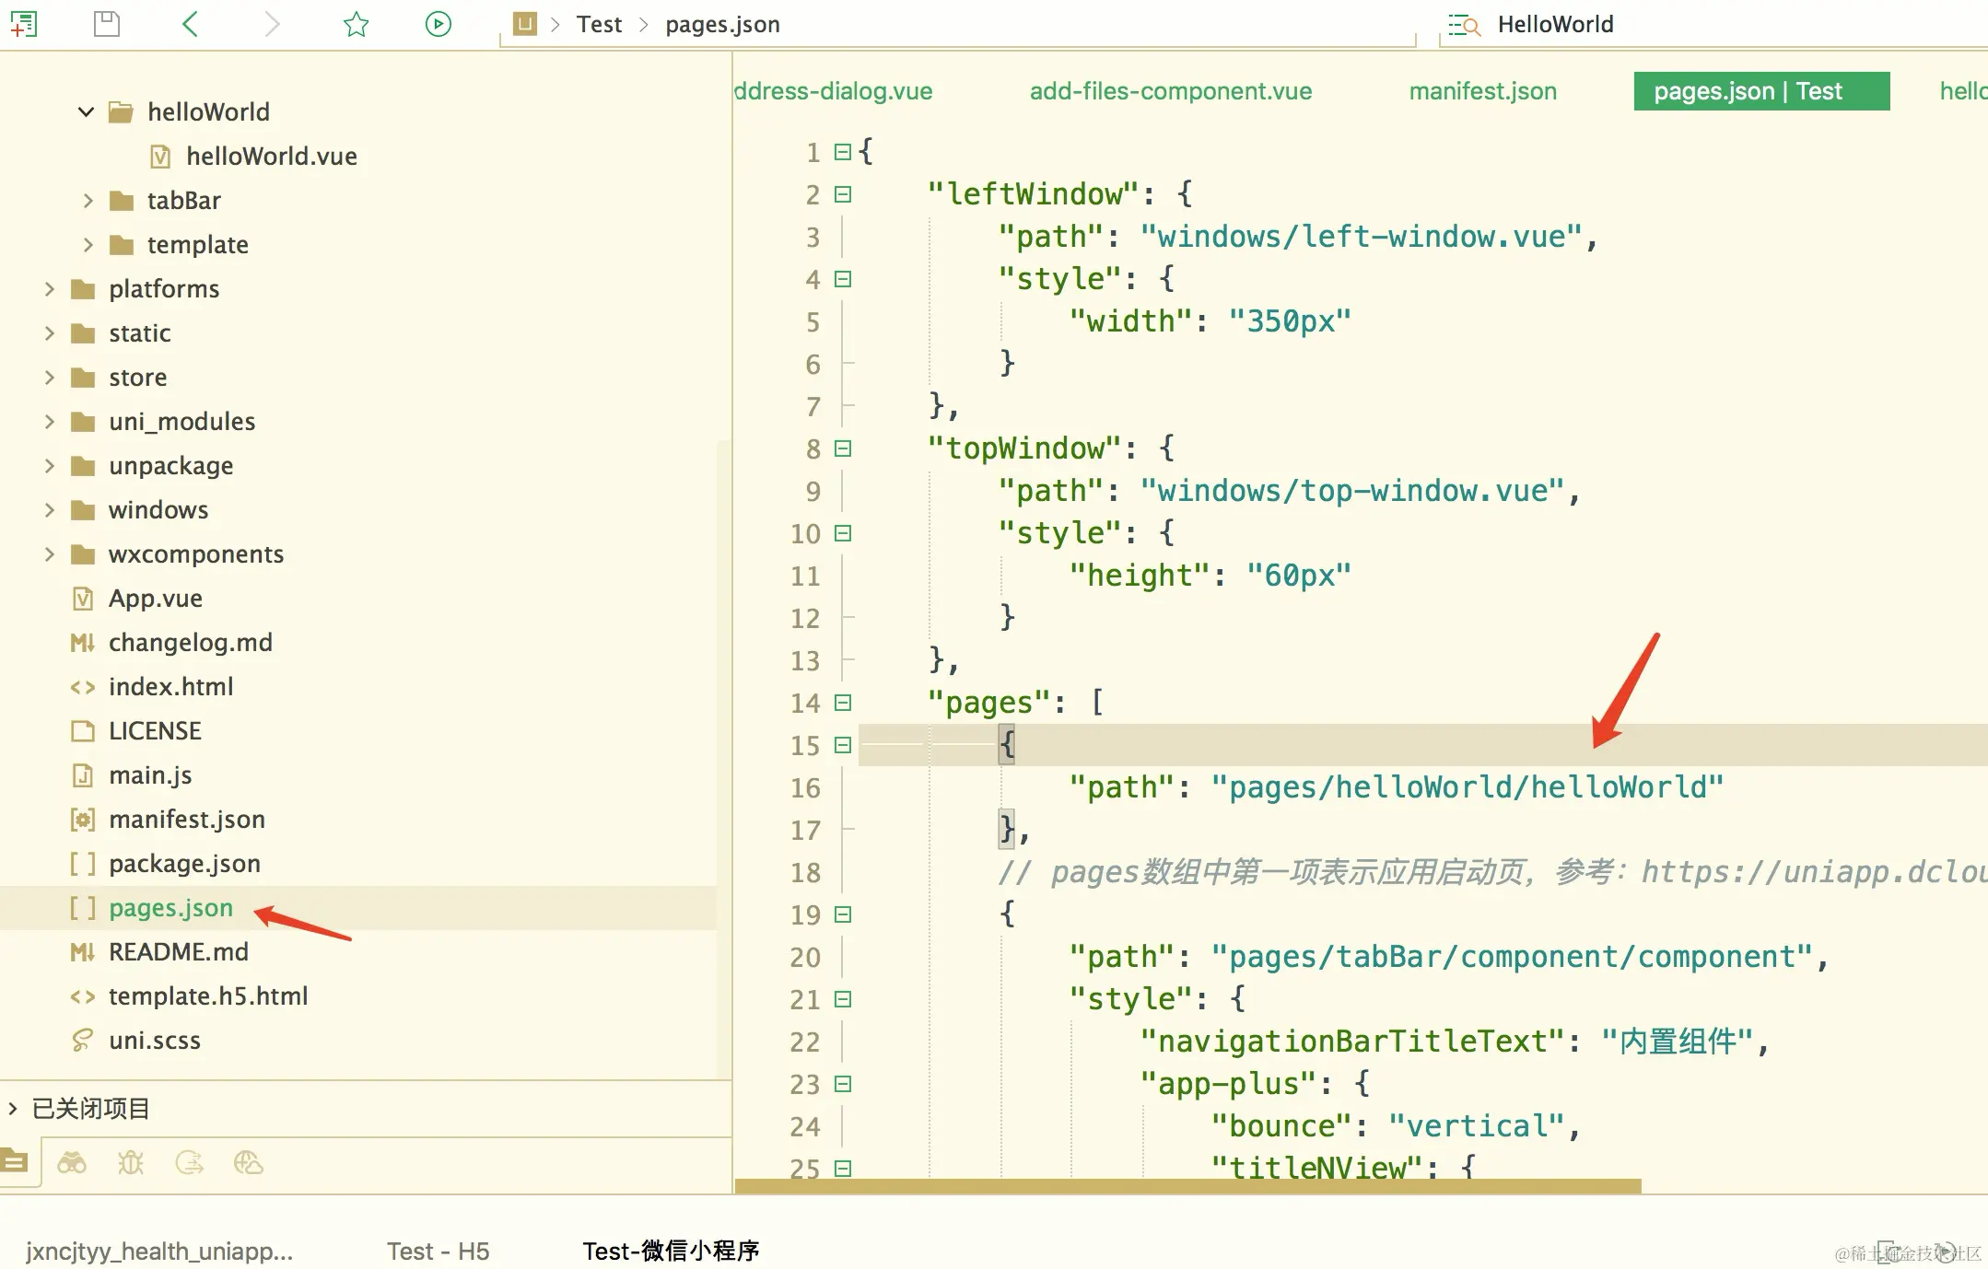Click the manifest.json settings file icon
1988x1269 pixels.
tap(83, 820)
